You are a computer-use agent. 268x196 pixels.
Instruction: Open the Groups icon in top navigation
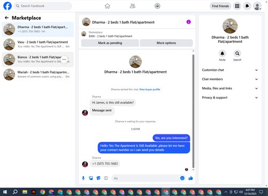click(157, 6)
